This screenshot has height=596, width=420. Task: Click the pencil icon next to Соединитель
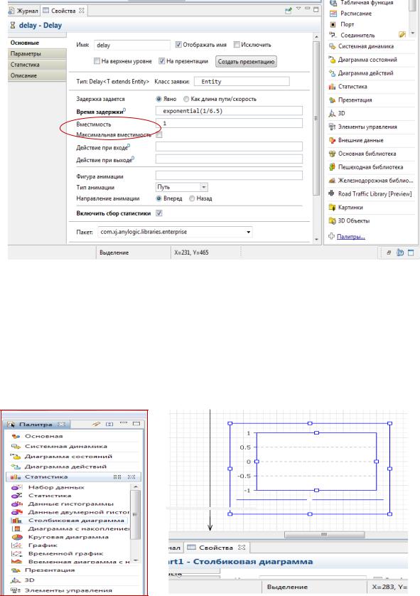coord(402,35)
